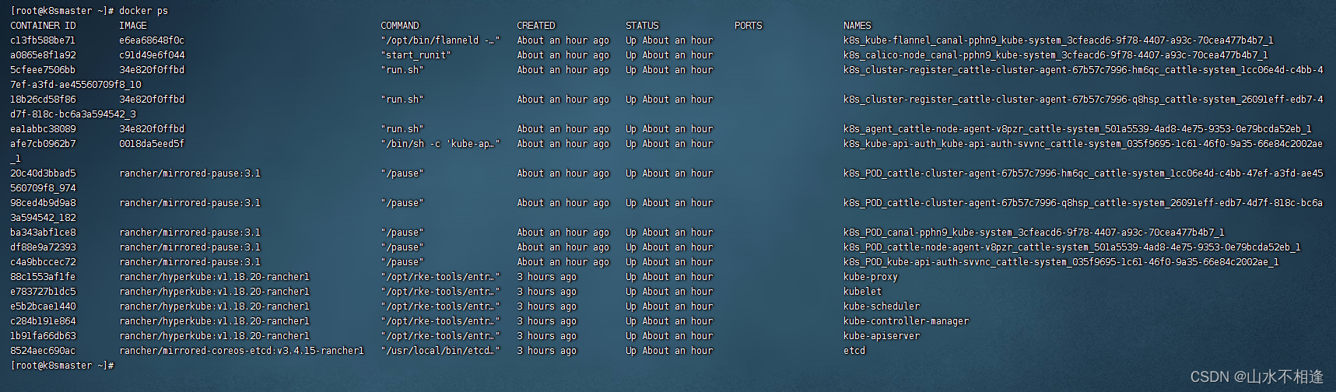This screenshot has width=1336, height=392.
Task: Click image 34e820f0ffbd in row ea1abbc38089
Action: tap(152, 129)
